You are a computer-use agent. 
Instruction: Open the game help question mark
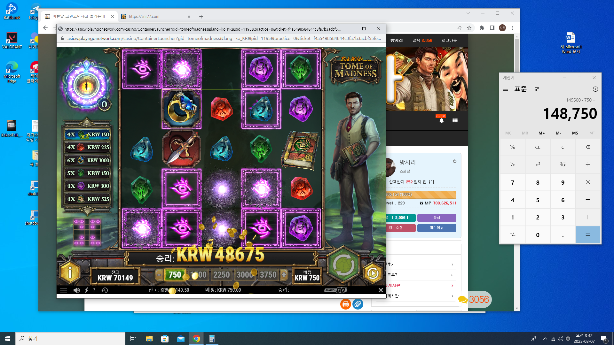[x=94, y=290]
